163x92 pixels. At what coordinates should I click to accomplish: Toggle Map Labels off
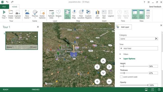pyautogui.click(x=67, y=14)
